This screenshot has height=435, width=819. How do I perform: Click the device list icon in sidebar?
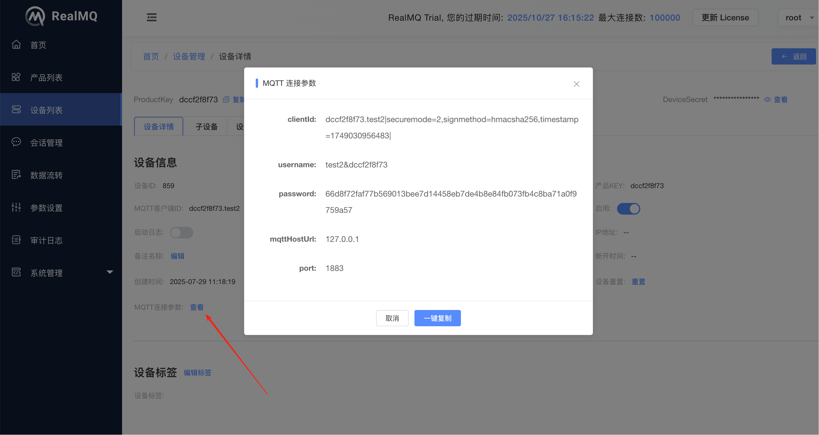click(x=16, y=110)
